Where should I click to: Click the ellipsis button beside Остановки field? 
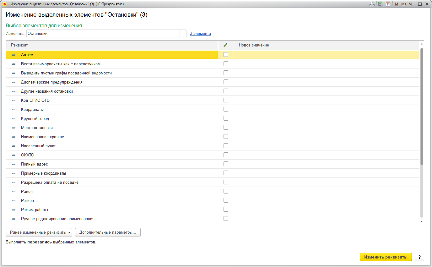183,34
